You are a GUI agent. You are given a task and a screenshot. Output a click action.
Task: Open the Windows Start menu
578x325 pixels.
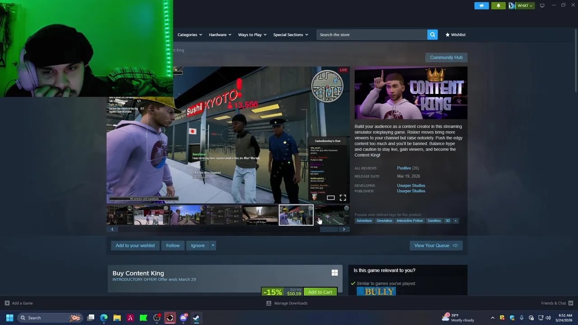[9, 318]
